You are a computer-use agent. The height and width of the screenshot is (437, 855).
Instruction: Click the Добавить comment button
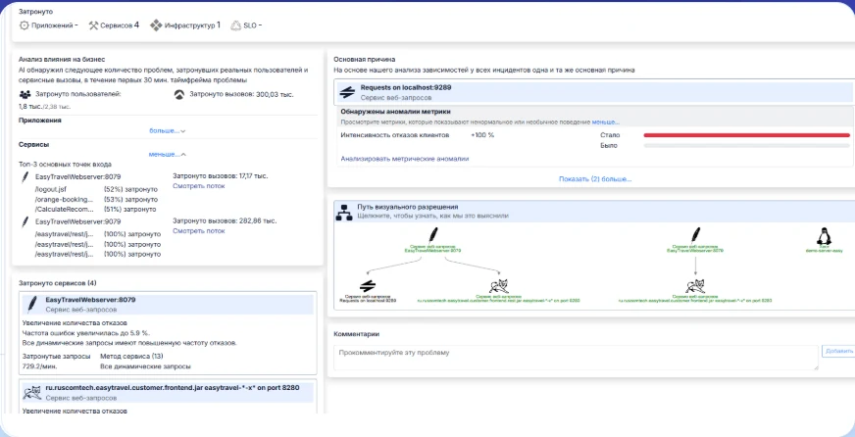tap(838, 352)
